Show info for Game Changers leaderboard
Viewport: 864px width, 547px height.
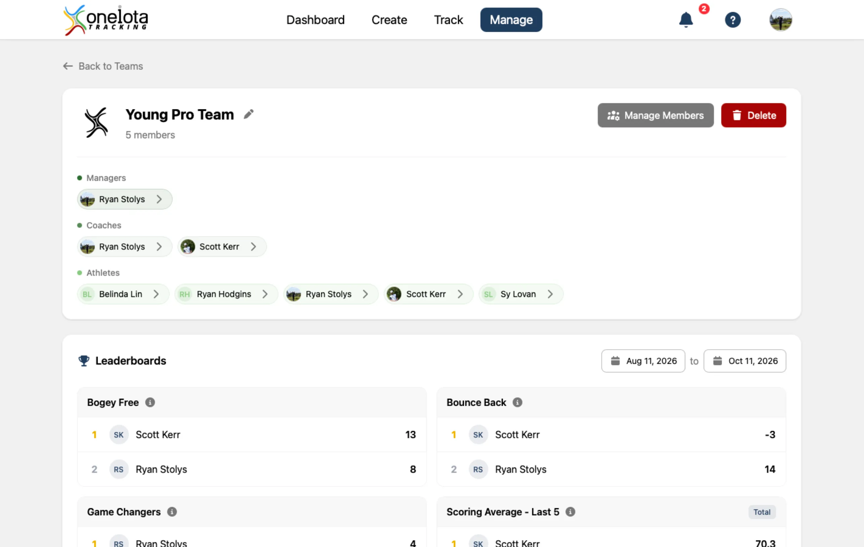[x=172, y=511]
